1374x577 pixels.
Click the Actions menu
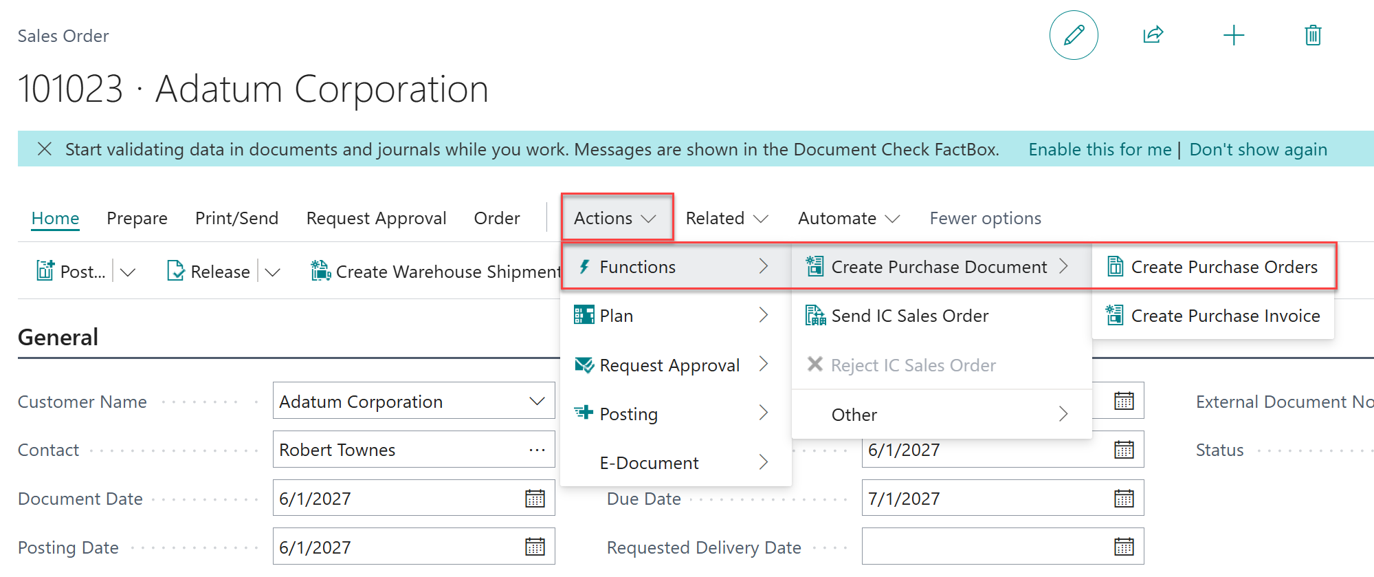617,218
